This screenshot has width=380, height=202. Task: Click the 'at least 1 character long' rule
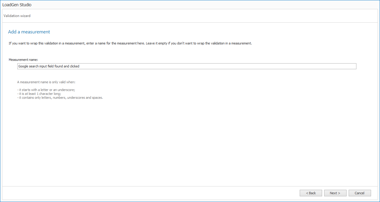tap(39, 94)
